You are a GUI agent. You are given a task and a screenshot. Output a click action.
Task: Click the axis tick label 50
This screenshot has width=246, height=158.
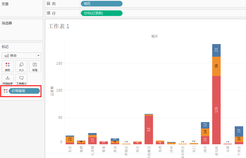(x=60, y=118)
